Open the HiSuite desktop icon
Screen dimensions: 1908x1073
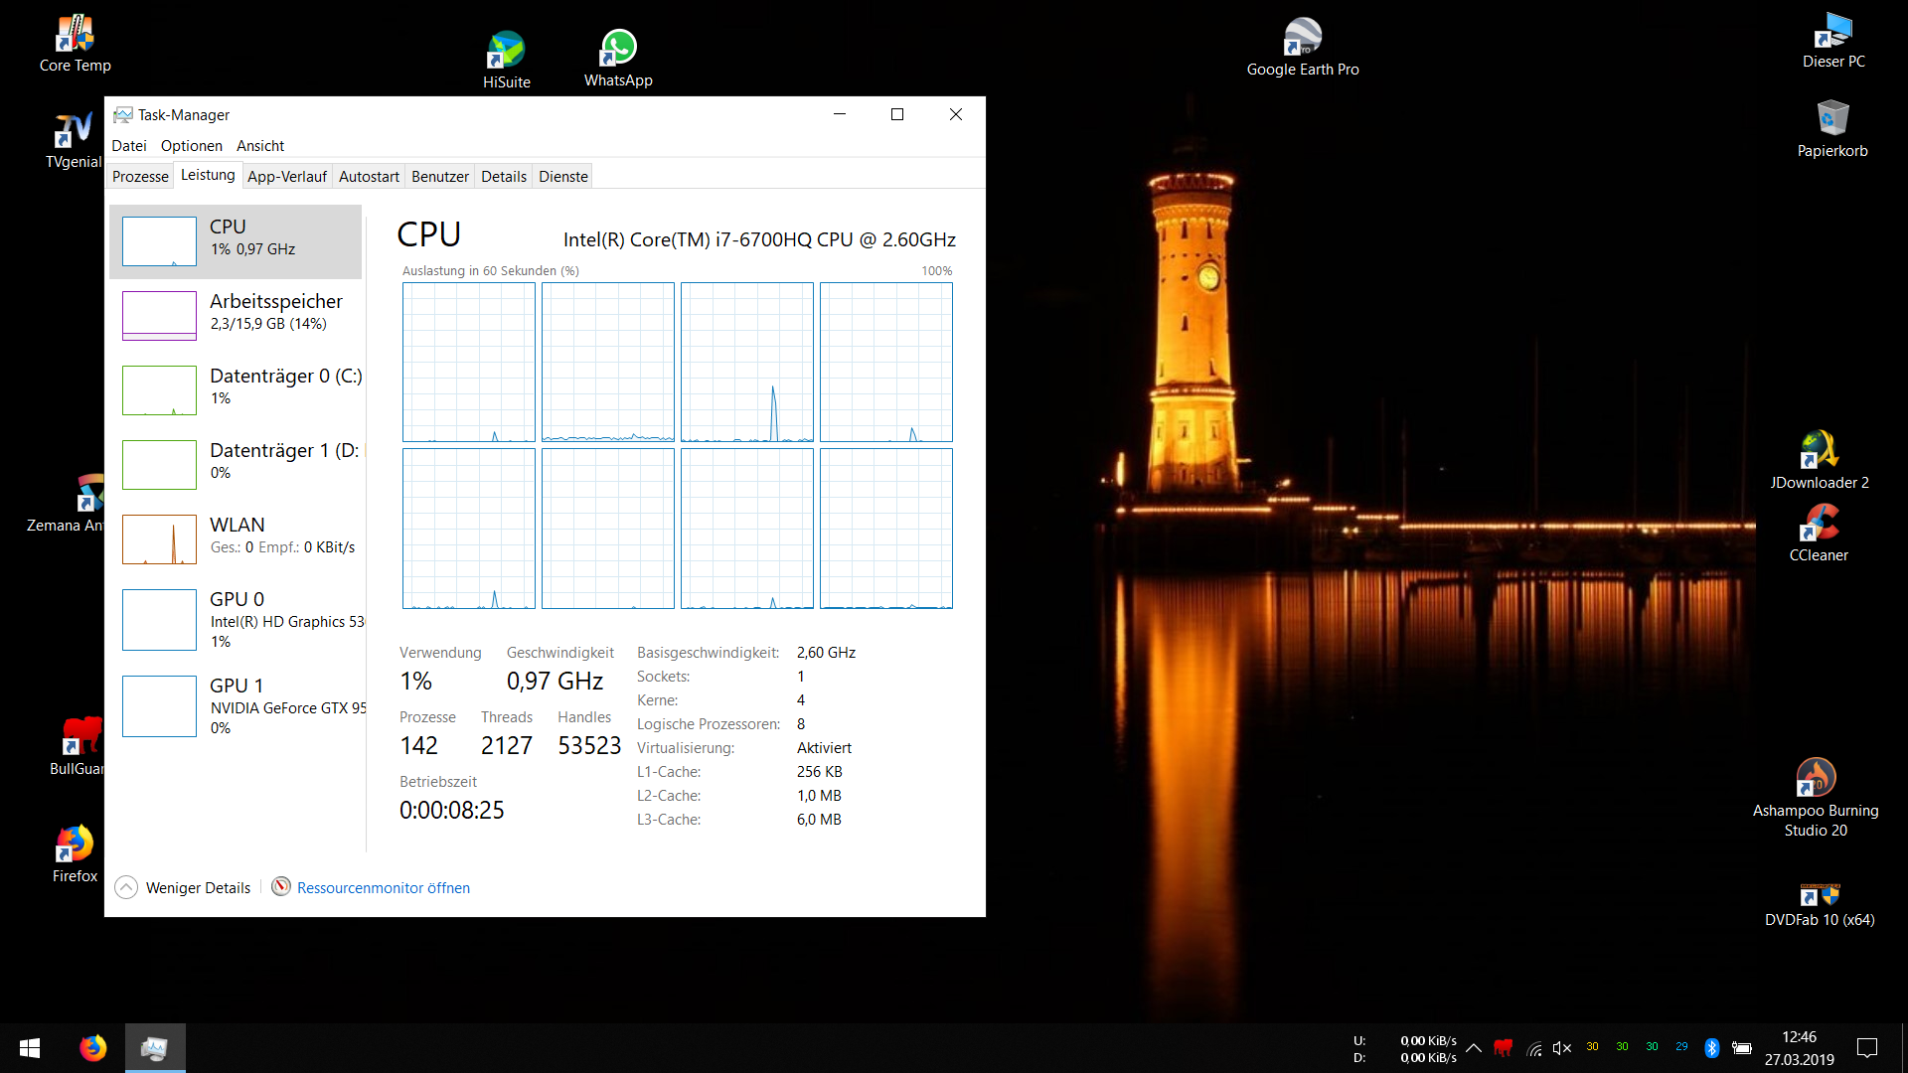[507, 60]
